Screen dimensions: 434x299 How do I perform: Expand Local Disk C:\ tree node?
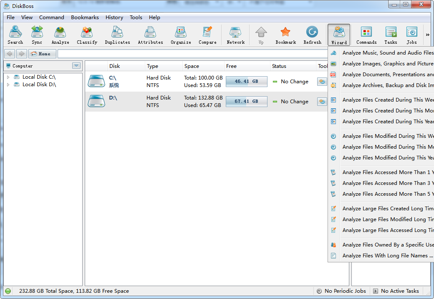[x=8, y=77]
